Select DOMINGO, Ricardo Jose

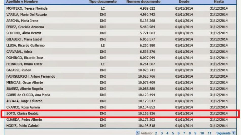pos(25,58)
